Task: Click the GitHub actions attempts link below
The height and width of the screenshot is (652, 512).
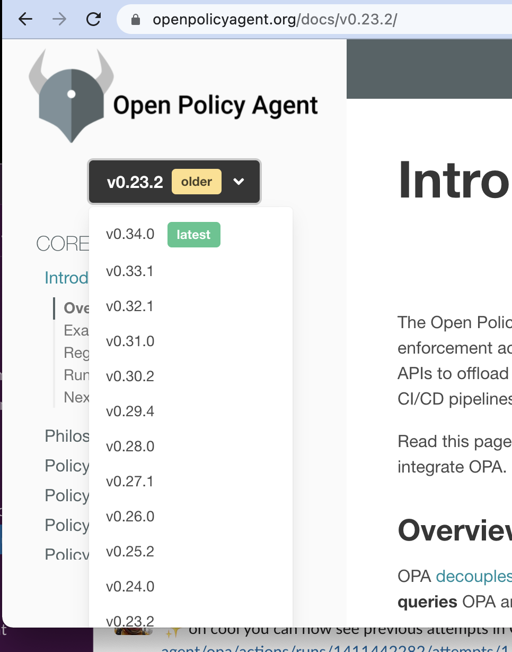Action: tap(297, 647)
